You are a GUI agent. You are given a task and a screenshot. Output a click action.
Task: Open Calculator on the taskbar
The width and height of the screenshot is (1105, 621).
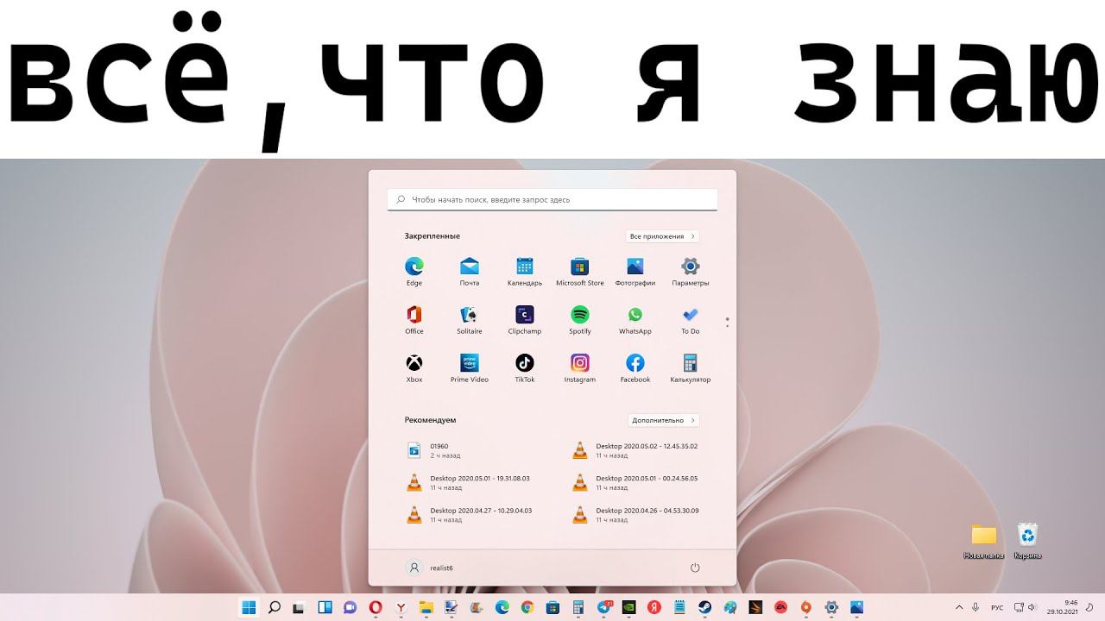(x=578, y=607)
